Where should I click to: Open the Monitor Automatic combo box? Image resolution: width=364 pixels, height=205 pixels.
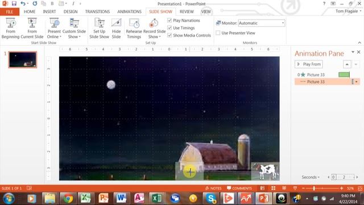pos(262,23)
